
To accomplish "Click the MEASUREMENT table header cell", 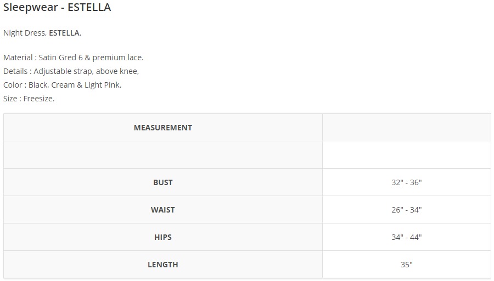I will pos(163,128).
